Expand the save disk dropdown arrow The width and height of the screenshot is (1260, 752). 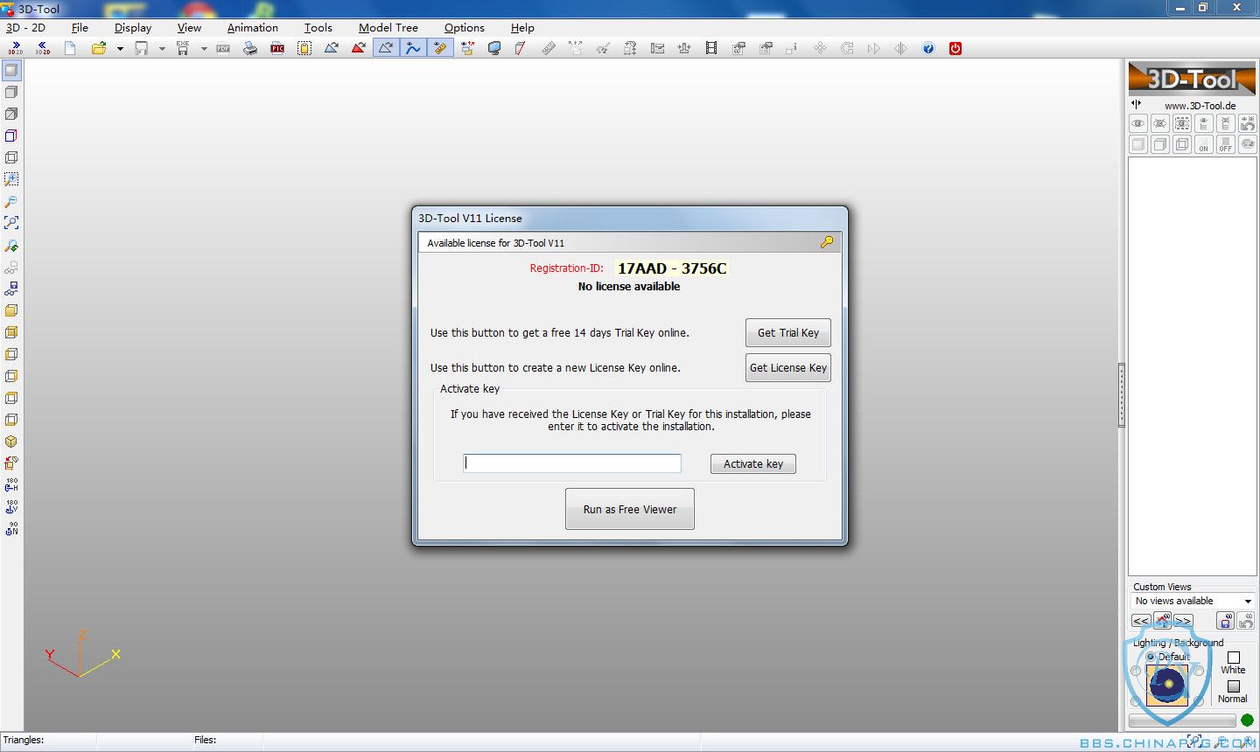coord(162,49)
